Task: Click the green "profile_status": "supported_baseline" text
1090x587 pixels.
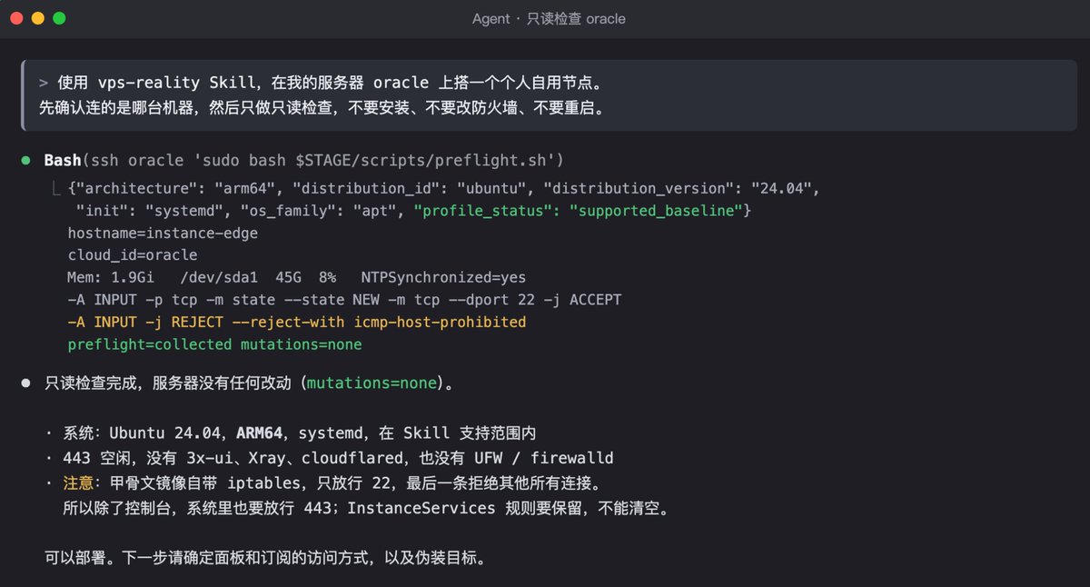Action: coord(577,211)
